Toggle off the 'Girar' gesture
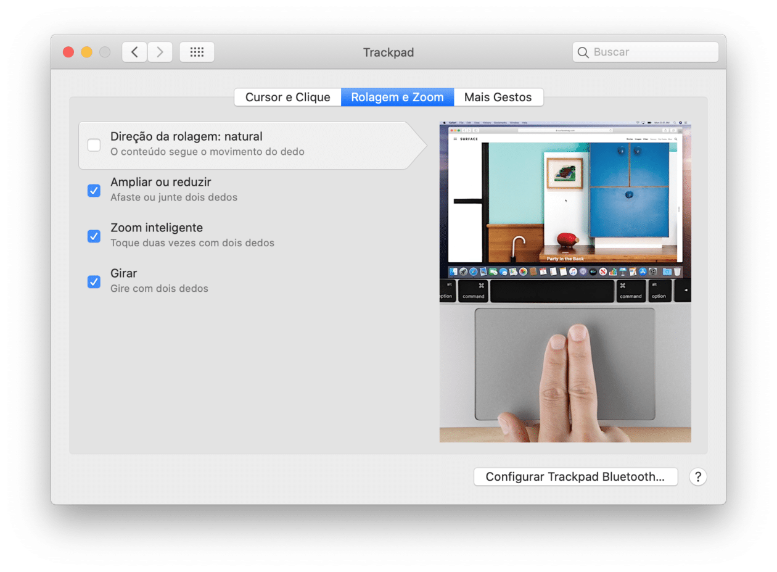 click(x=94, y=281)
